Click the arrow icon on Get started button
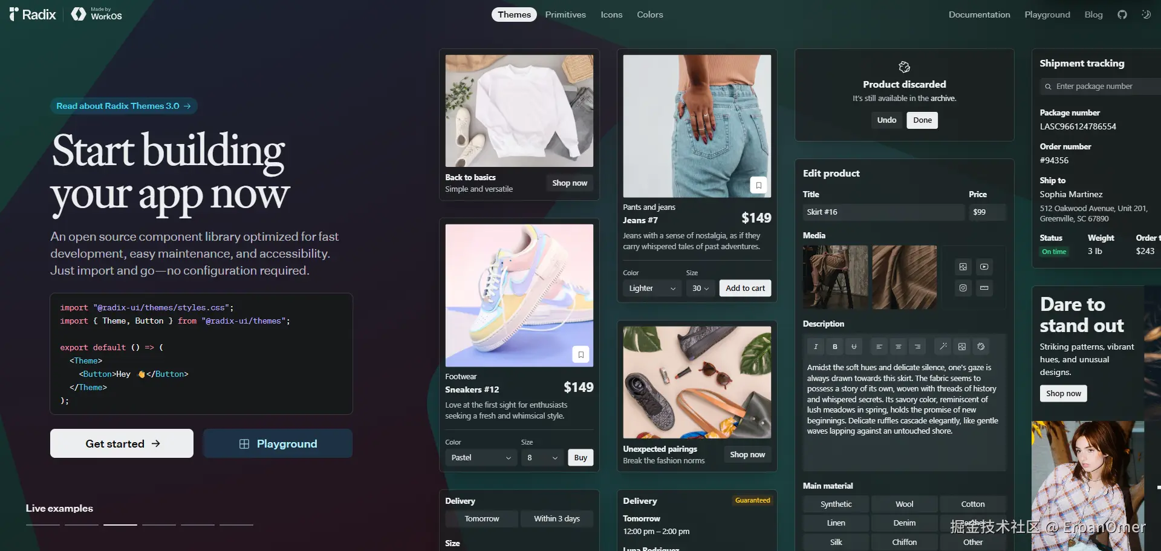Viewport: 1161px width, 551px height. point(156,443)
